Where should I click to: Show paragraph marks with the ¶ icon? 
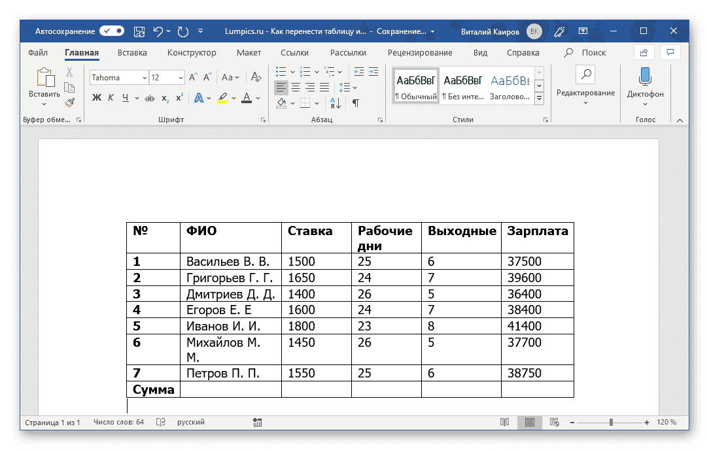(356, 103)
